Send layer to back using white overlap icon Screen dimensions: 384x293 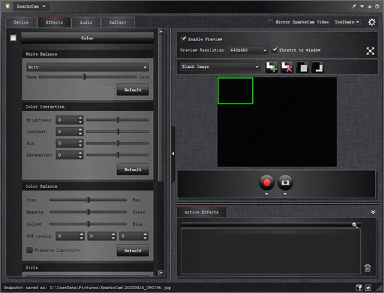tap(317, 67)
